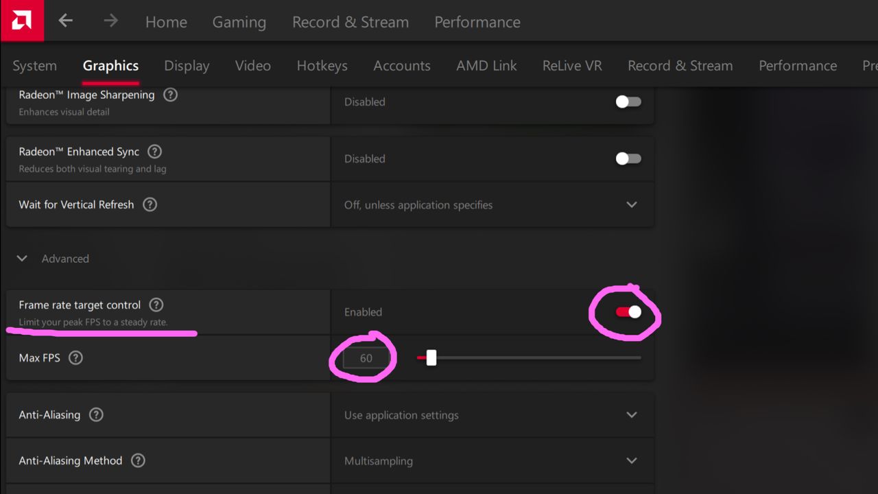Open Anti-Aliasing 'Use application settings' dropdown
Screen dimensions: 878x494
coord(493,415)
